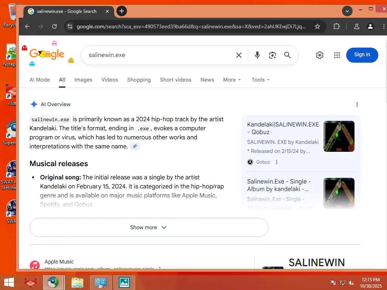Open the Windows Start menu
387x290 pixels.
pos(9,282)
